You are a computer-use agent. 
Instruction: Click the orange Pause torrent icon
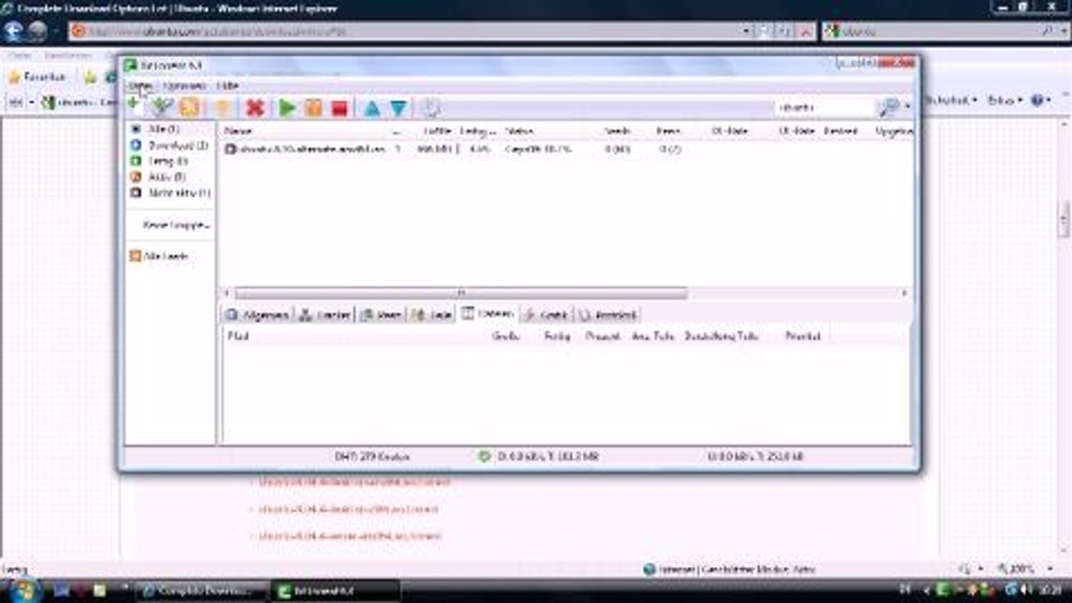[312, 107]
